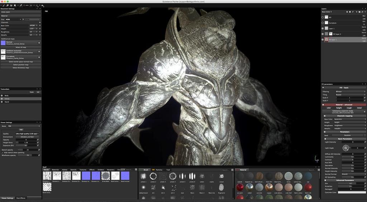Toggle grid view in Brush panel
Image resolution: width=367 pixels, height=202 pixels.
tap(232, 170)
